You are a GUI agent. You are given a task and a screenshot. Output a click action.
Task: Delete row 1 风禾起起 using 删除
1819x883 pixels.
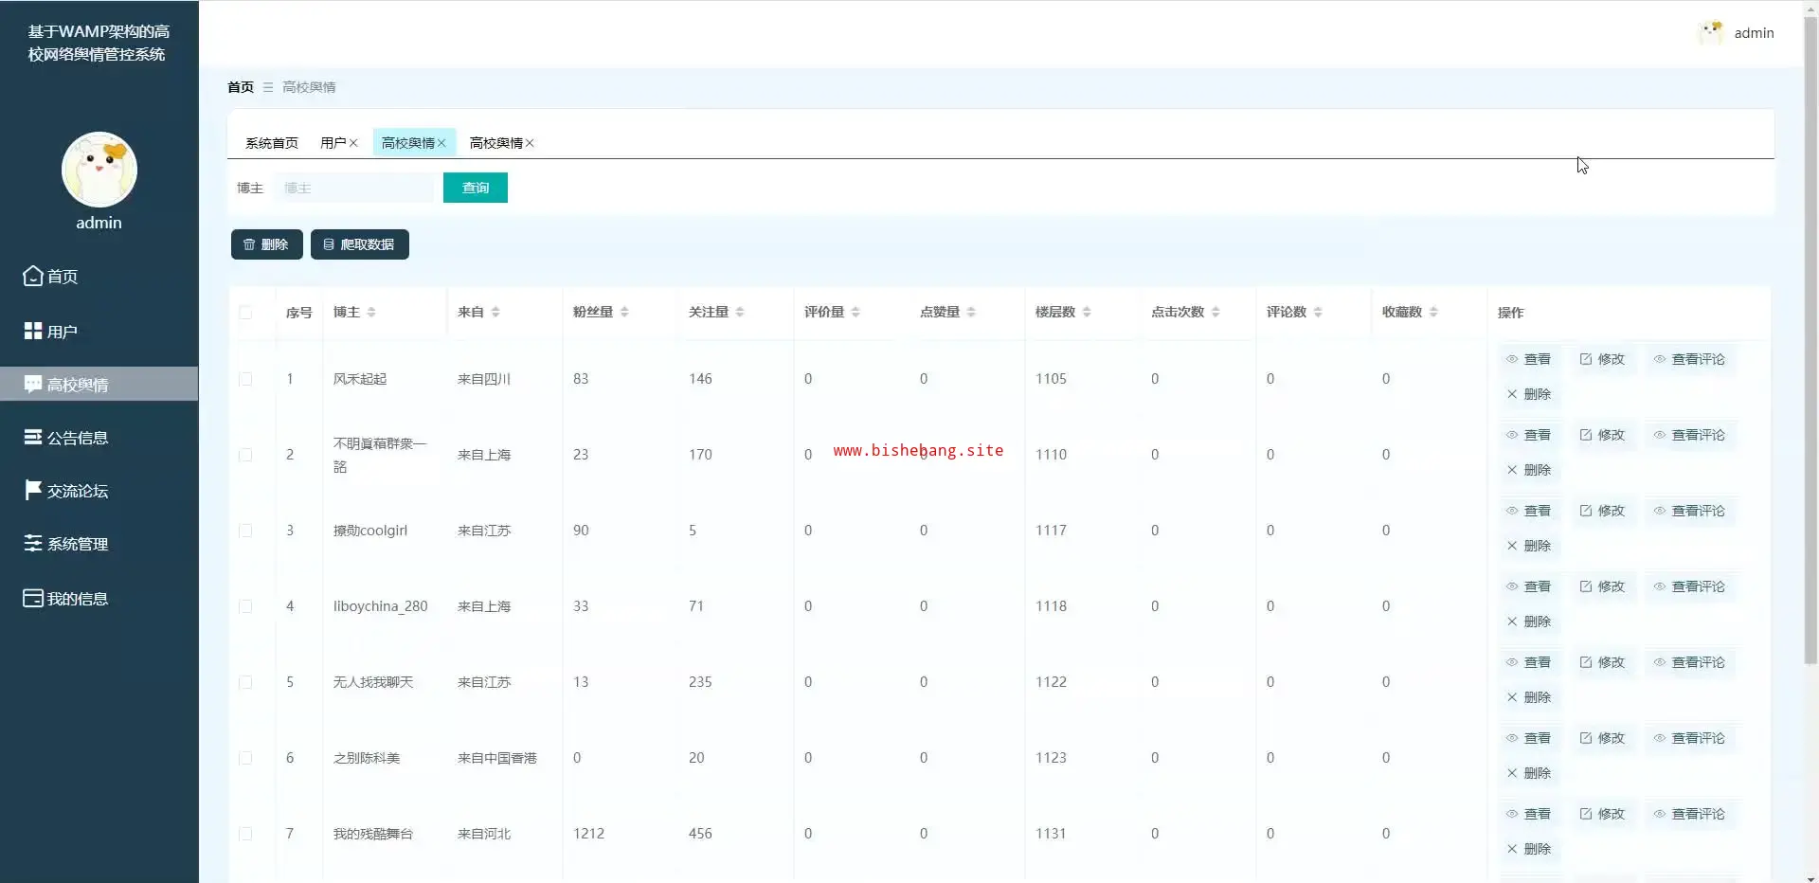coord(1528,394)
